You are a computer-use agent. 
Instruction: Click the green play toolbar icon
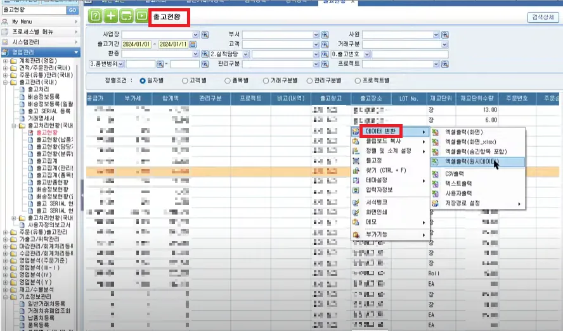[141, 16]
